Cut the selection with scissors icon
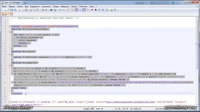This screenshot has height=112, width=200. 31,10
